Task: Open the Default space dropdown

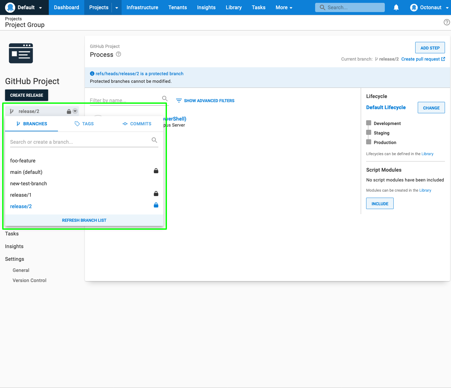Action: coord(31,7)
